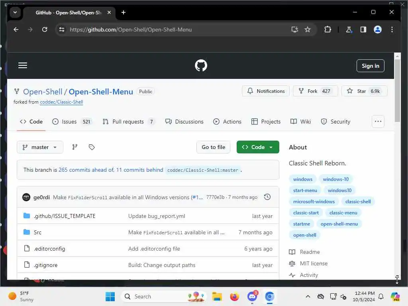The width and height of the screenshot is (408, 306).
Task: Reload the page with refresh icon
Action: pyautogui.click(x=45, y=29)
